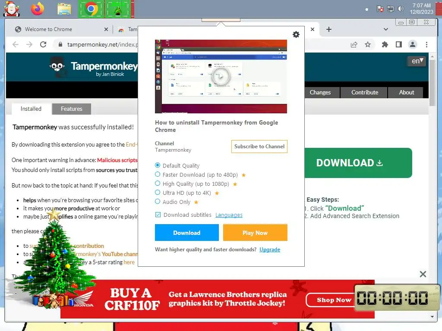Reload the page in Chrome
The width and height of the screenshot is (442, 331).
tap(43, 44)
